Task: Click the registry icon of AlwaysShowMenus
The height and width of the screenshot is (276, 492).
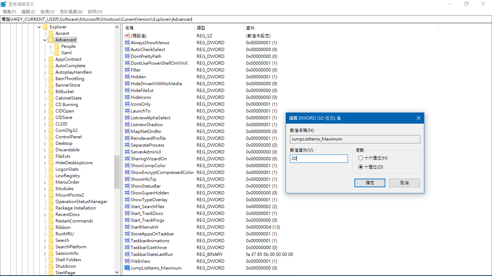Action: [127, 42]
